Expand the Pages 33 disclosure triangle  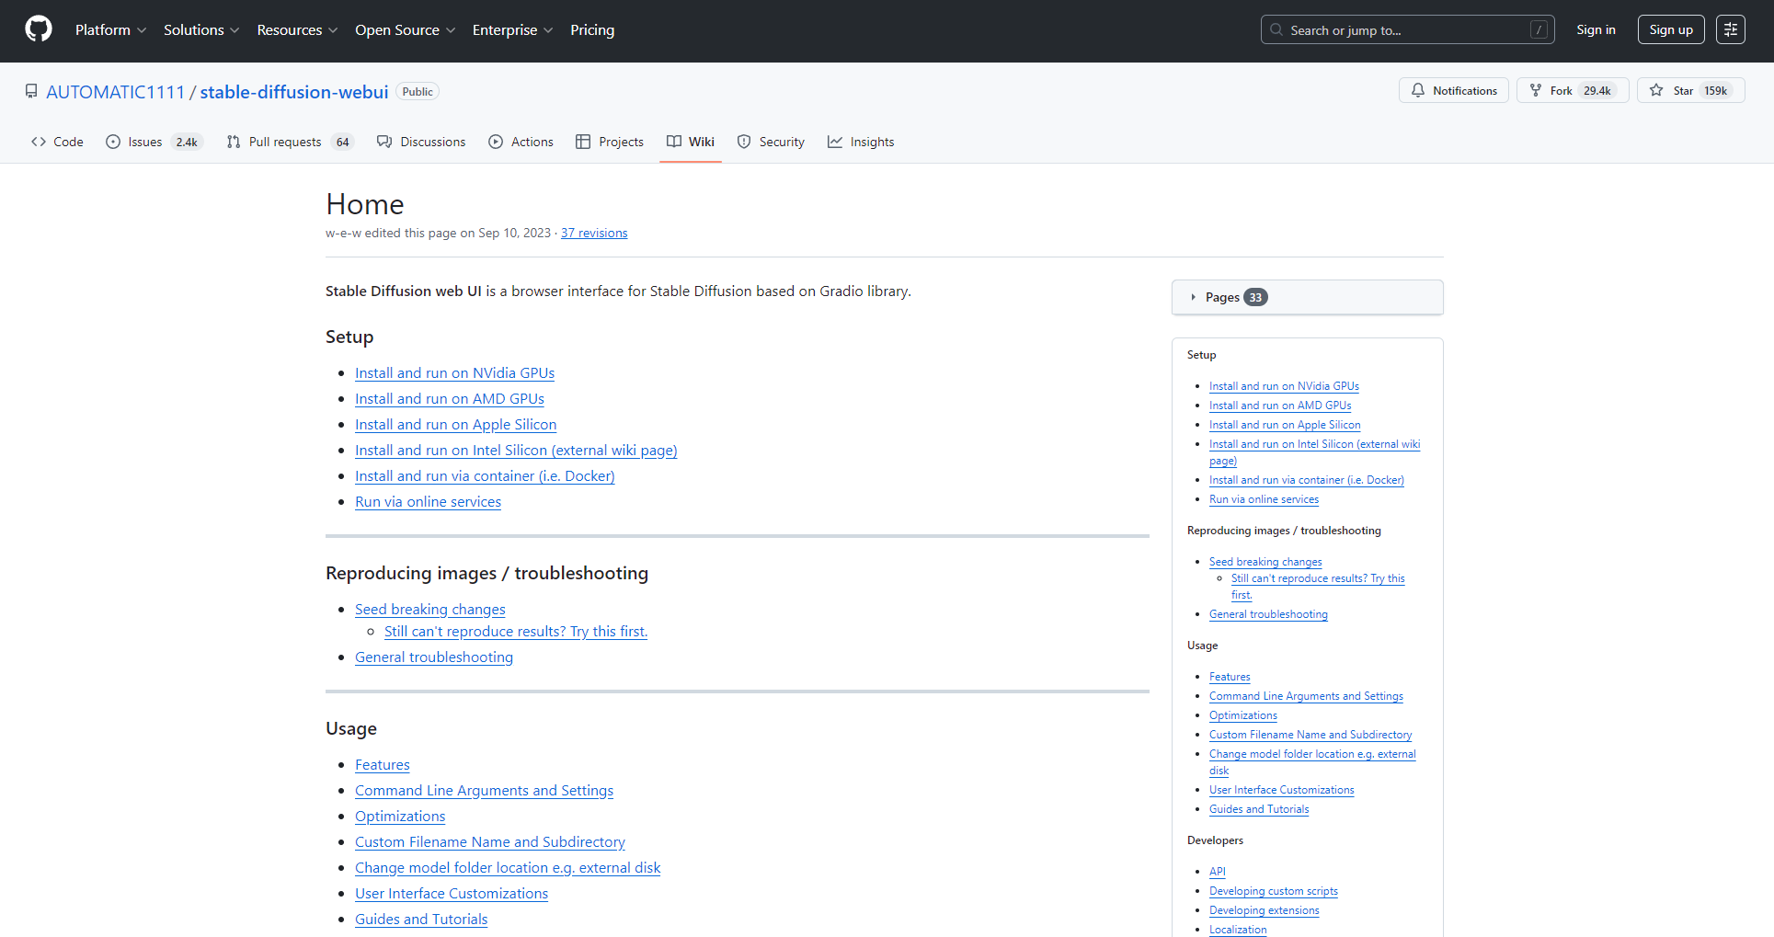(1193, 297)
